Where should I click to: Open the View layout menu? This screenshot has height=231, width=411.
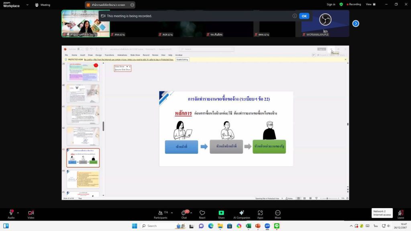click(x=370, y=4)
